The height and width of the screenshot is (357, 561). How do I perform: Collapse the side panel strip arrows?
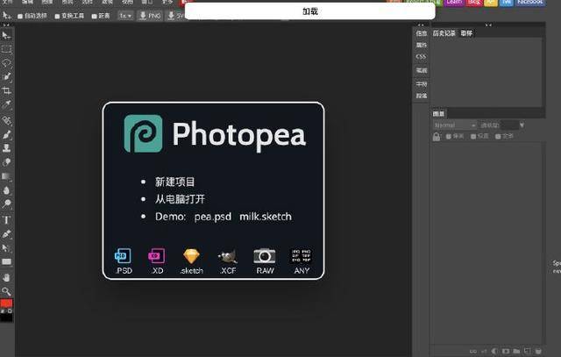[421, 25]
